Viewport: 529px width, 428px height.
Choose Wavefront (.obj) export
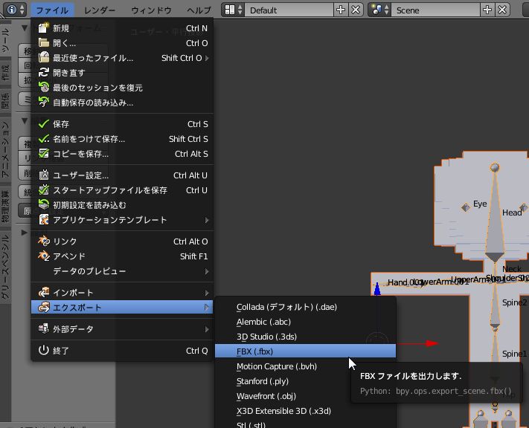click(x=305, y=395)
